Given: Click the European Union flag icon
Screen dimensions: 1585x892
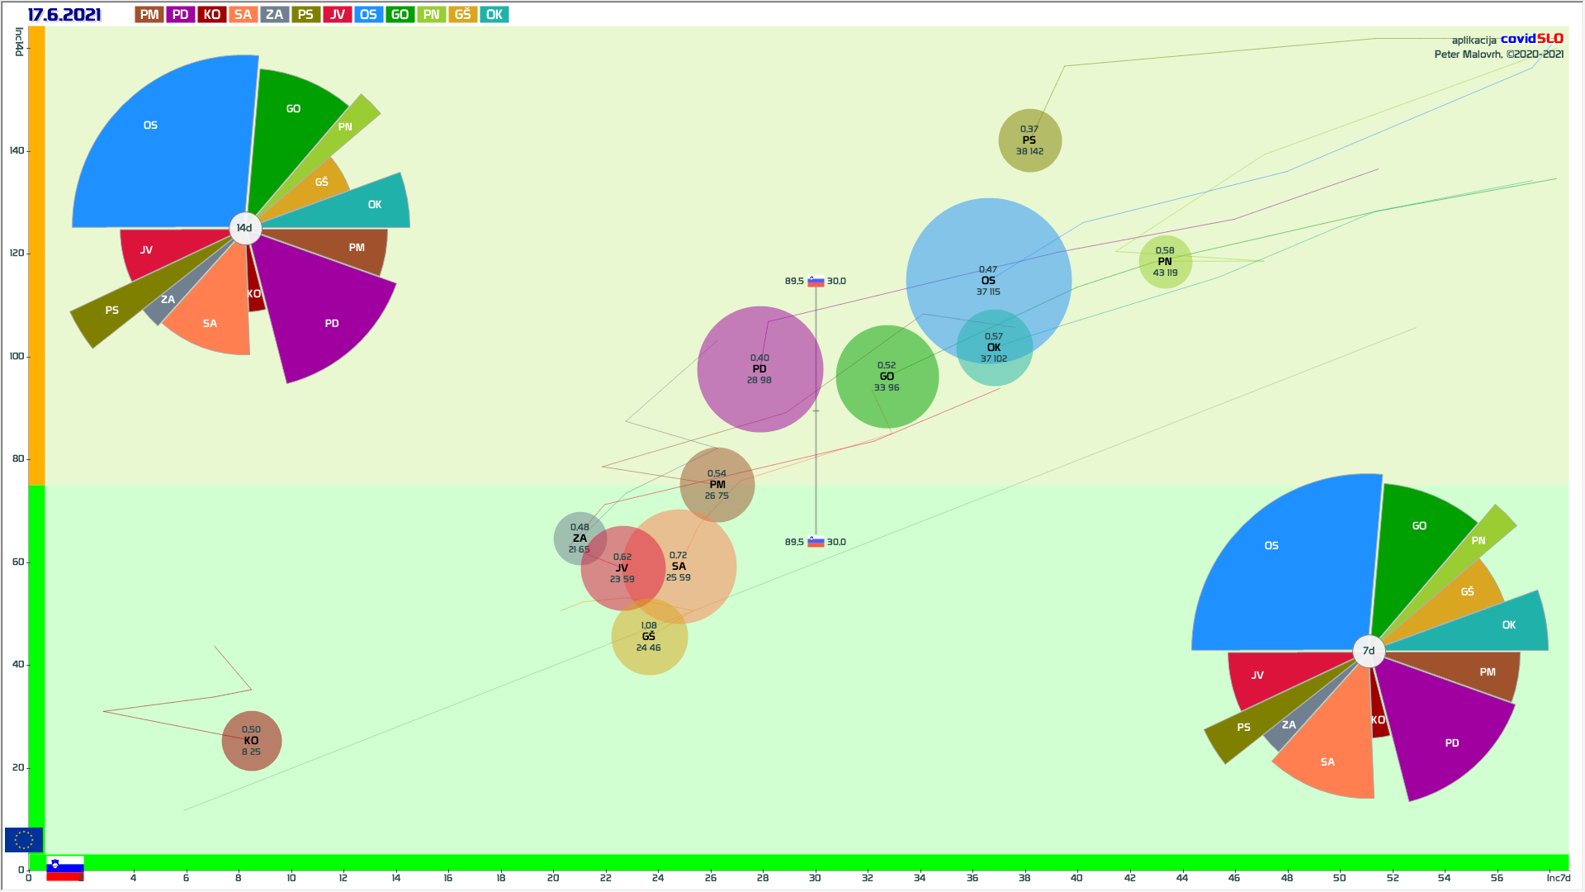Looking at the screenshot, I should click(23, 840).
